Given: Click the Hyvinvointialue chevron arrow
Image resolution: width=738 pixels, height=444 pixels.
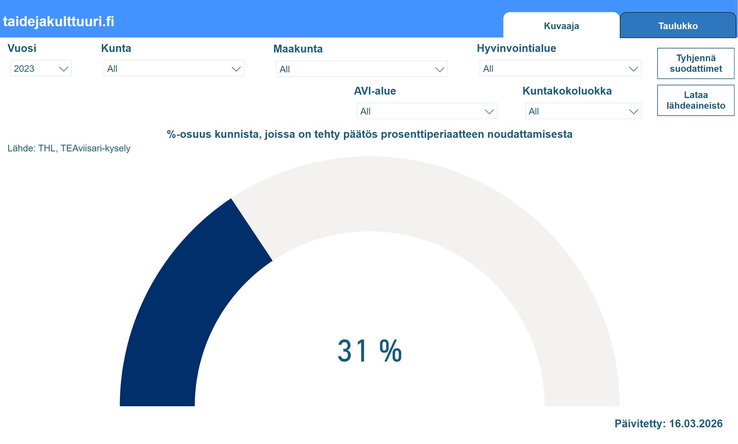Looking at the screenshot, I should point(633,69).
